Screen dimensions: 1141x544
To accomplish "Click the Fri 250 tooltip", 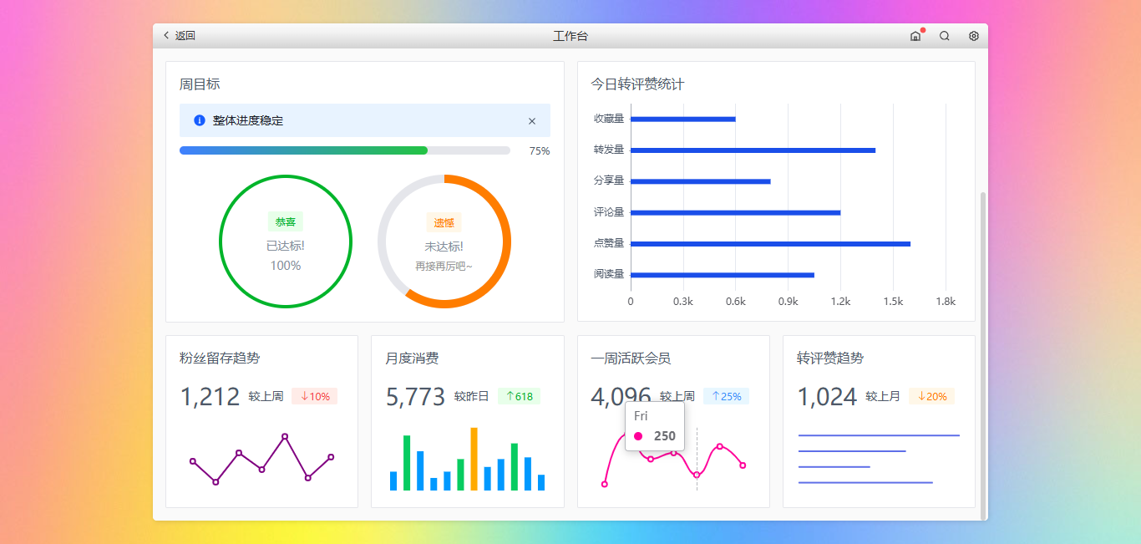I will (x=655, y=426).
